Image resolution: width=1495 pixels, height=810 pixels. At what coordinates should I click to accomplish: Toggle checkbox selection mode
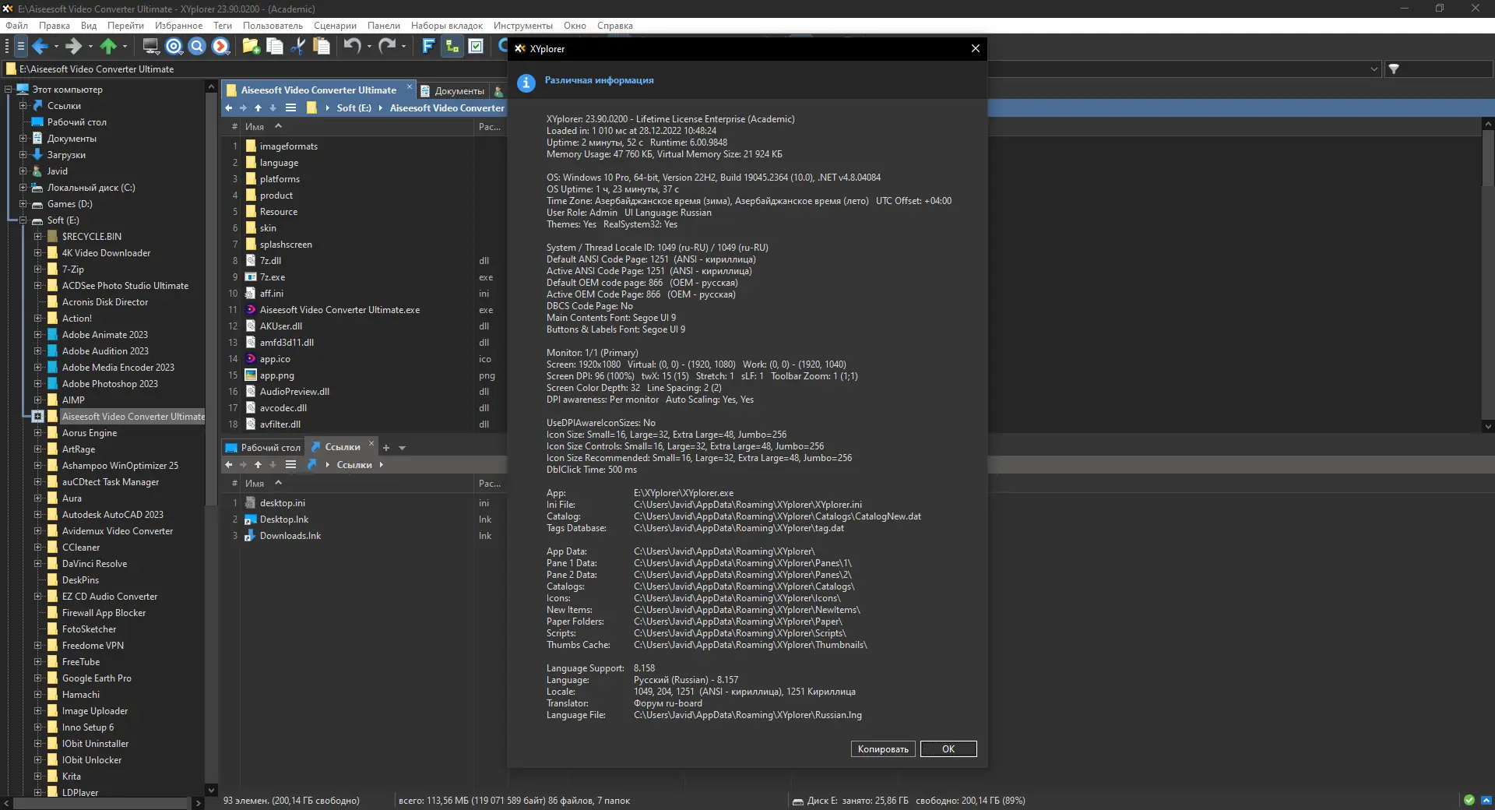(x=477, y=47)
